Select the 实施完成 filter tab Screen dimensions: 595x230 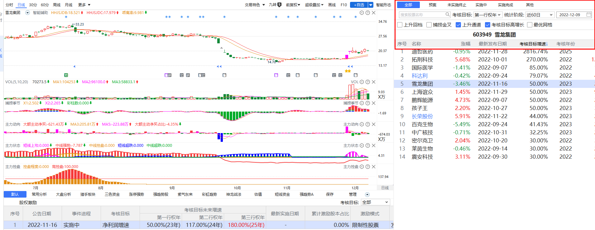coord(505,5)
